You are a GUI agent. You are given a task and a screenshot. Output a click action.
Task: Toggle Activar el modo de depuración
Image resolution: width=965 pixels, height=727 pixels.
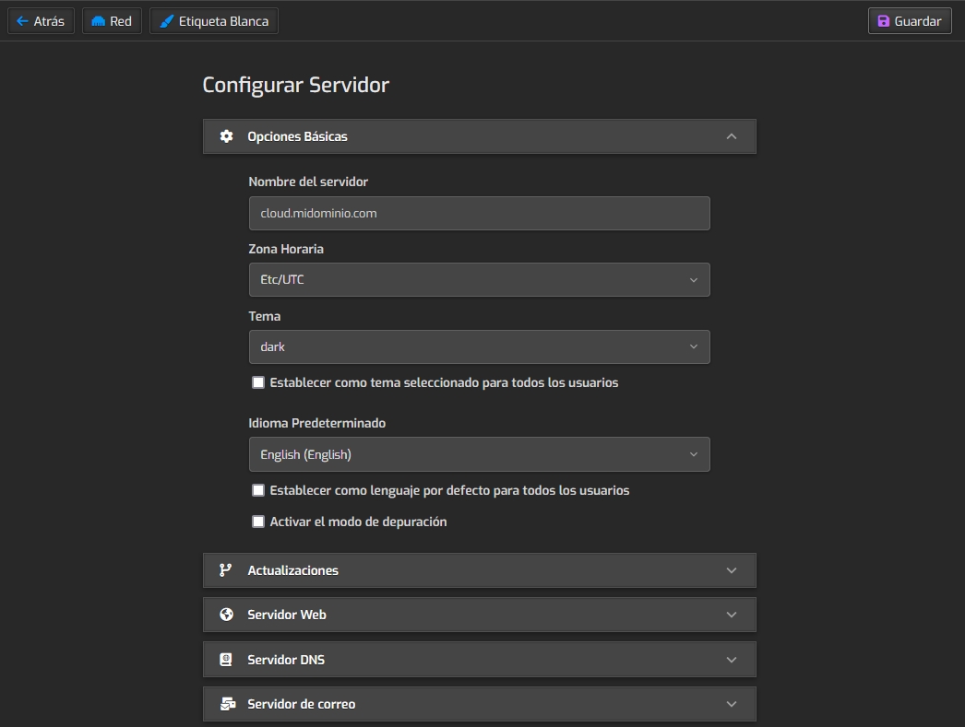258,522
